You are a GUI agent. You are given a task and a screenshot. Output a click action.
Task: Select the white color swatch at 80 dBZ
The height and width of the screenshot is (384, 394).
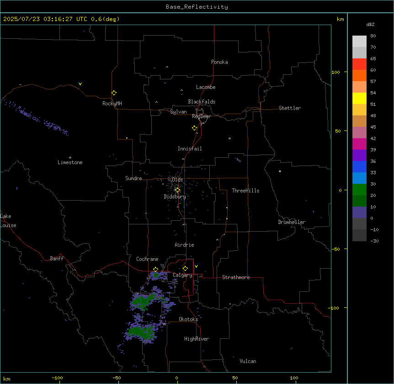[x=359, y=42]
